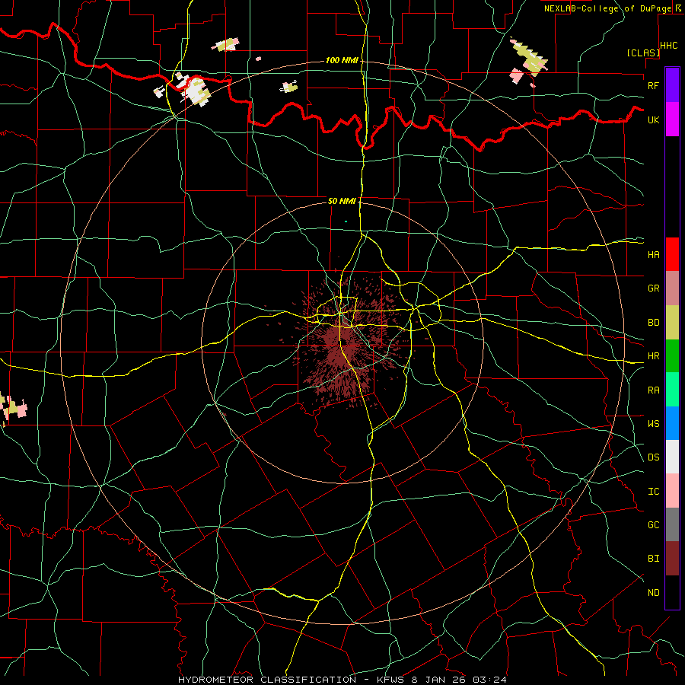
Task: Click the blue WS legend swatch
Action: (672, 423)
